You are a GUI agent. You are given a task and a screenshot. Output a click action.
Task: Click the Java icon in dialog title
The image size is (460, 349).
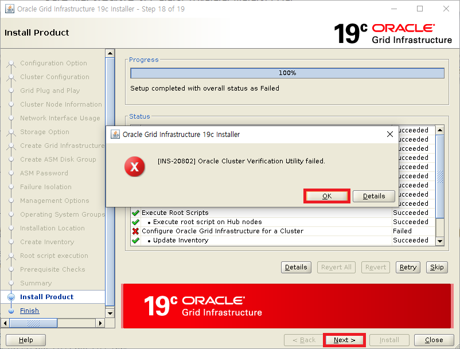(x=115, y=134)
